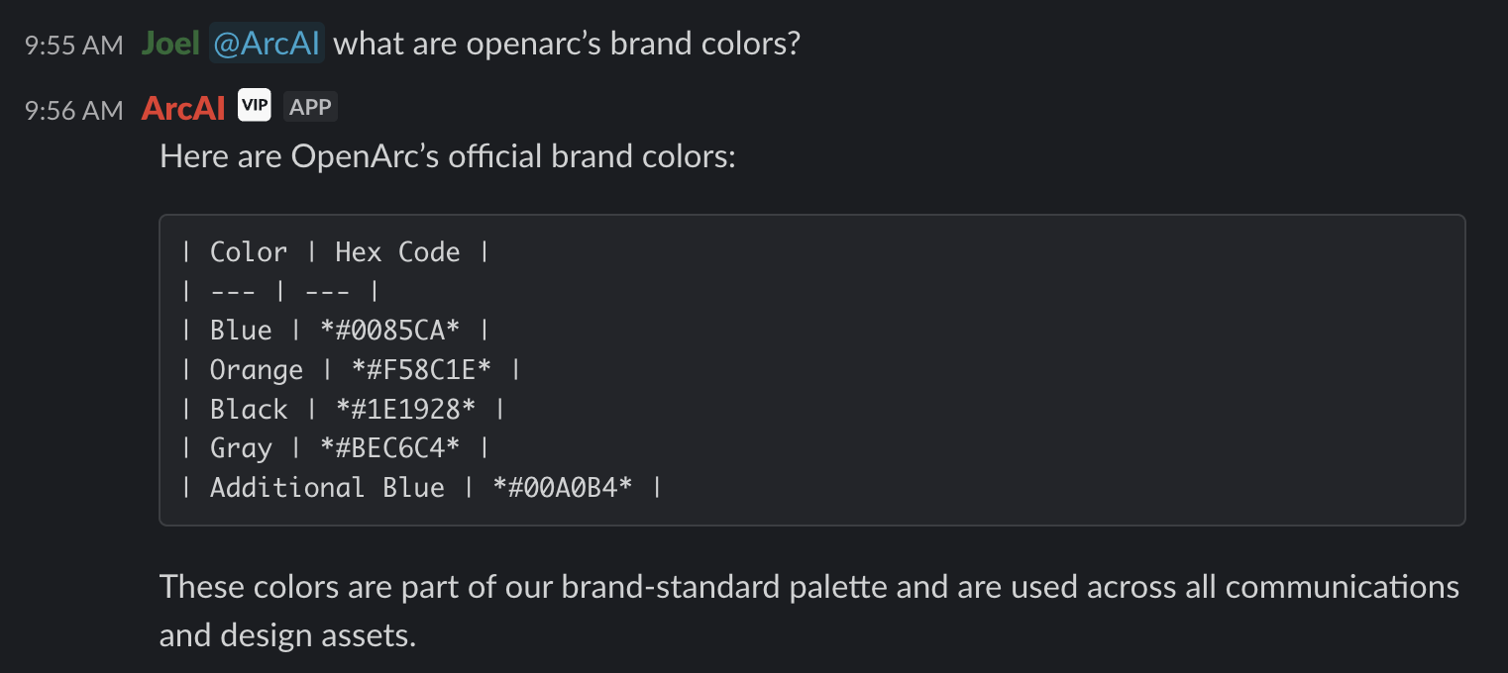The width and height of the screenshot is (1508, 673).
Task: Click the Additional Blue hex code #00A0B4
Action: [562, 487]
